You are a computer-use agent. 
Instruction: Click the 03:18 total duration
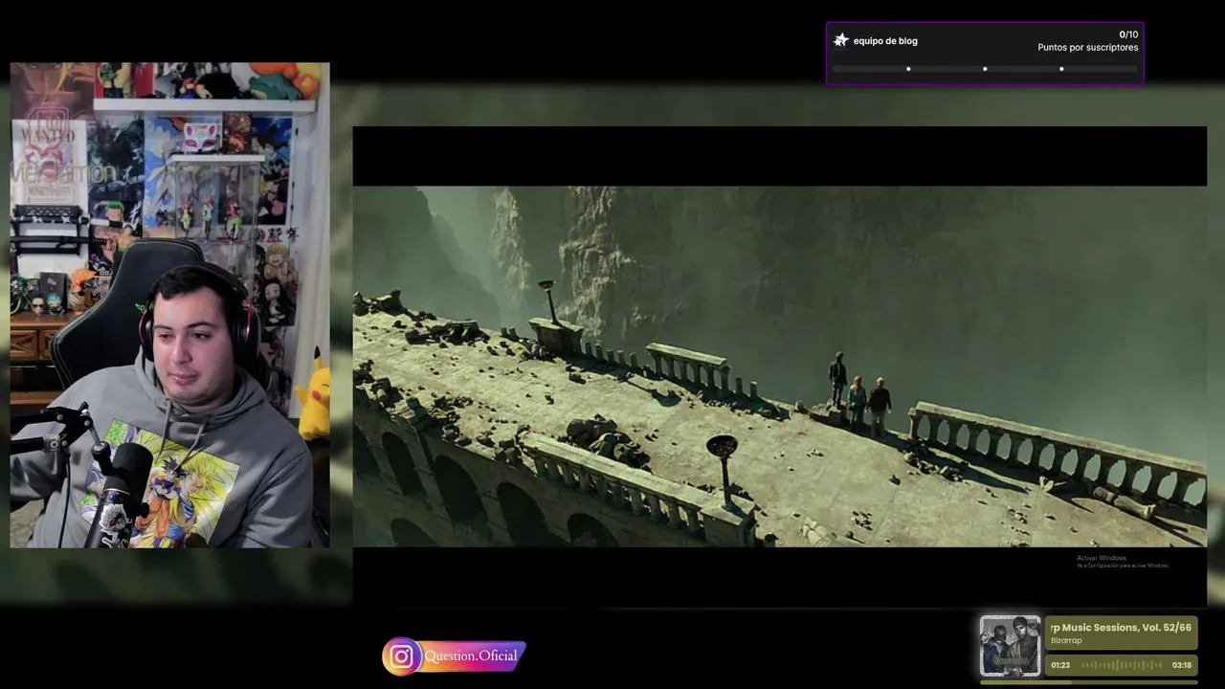(1182, 665)
